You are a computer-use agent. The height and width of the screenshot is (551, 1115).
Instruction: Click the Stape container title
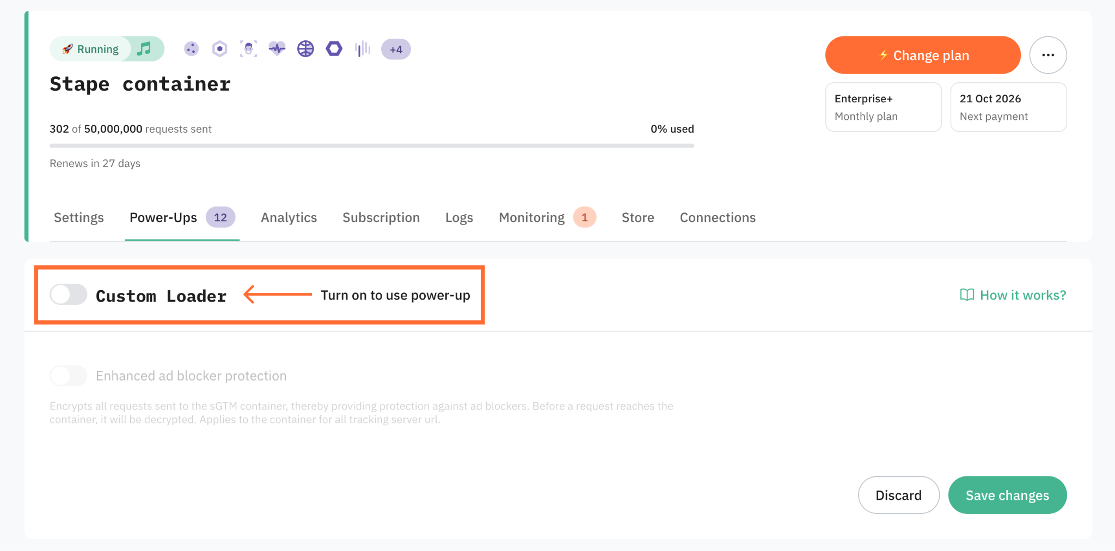tap(140, 84)
